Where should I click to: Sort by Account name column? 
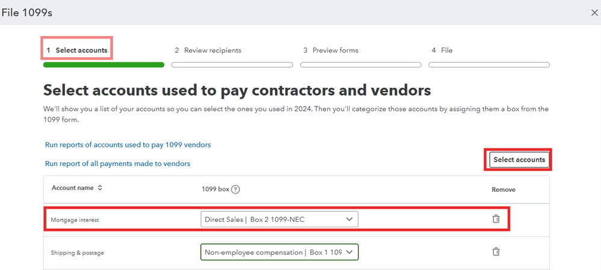point(100,188)
